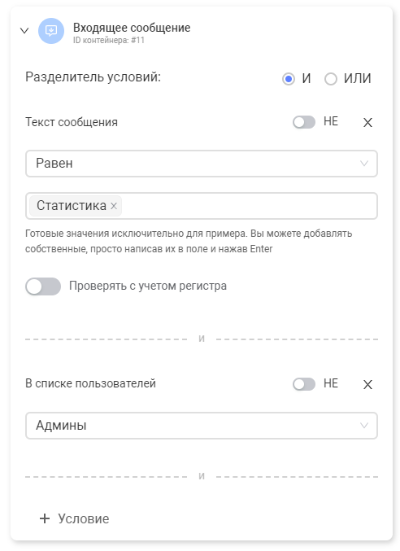Click ID контейнера #11 label

109,40
